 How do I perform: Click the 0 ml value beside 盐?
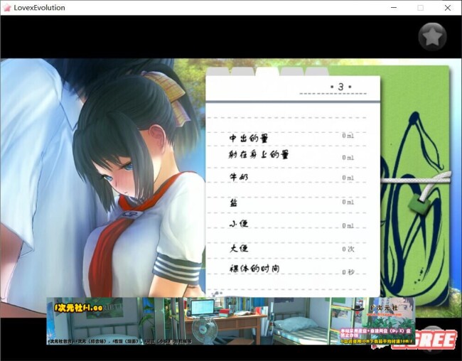[348, 203]
